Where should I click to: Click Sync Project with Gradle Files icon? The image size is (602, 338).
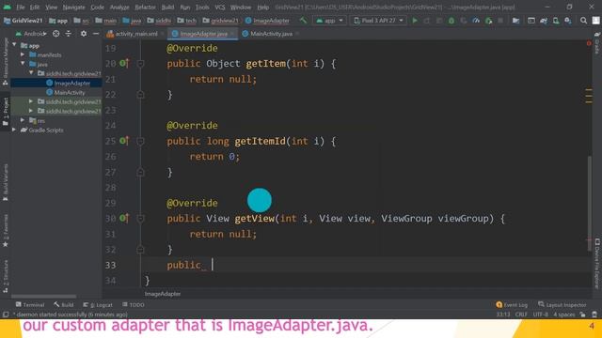coord(544,21)
